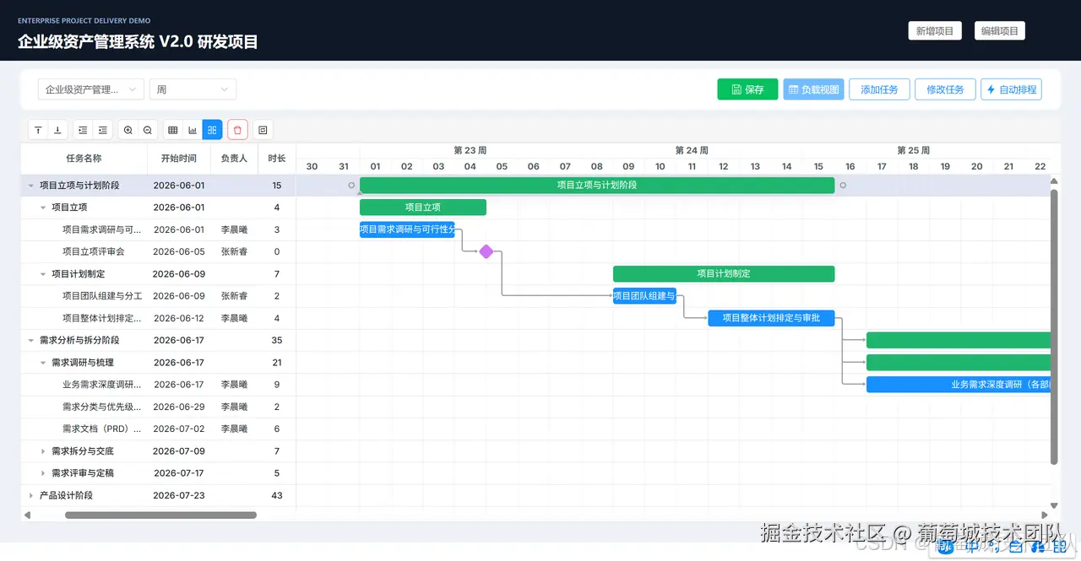The height and width of the screenshot is (561, 1081).
Task: Click the 第 23 周 timeline header
Action: point(470,150)
